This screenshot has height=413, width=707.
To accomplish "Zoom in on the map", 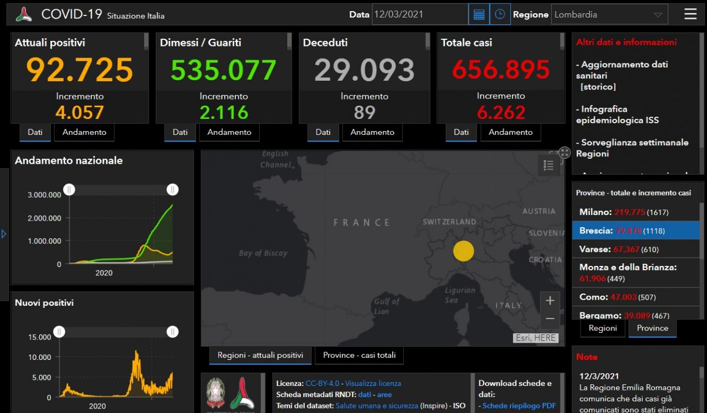I will coord(550,301).
